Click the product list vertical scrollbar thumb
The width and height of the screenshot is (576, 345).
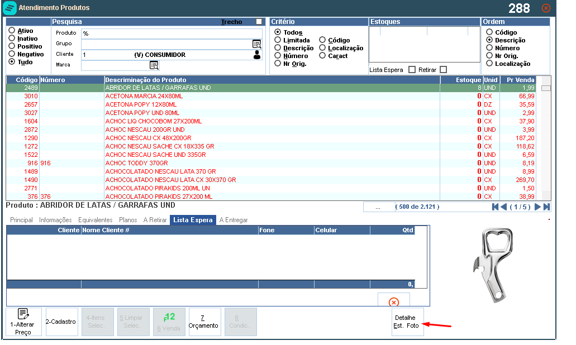click(x=546, y=88)
